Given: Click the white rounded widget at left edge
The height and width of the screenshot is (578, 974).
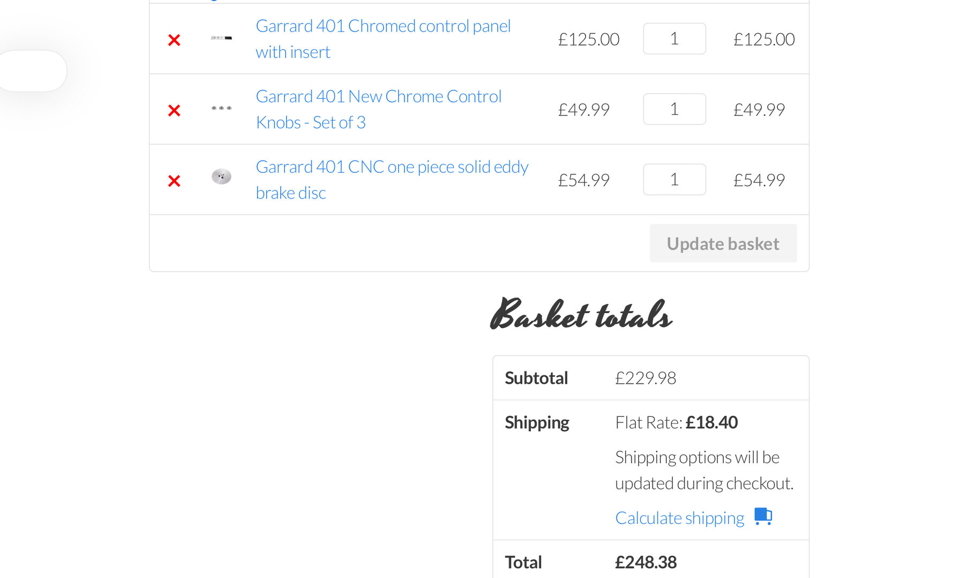Looking at the screenshot, I should [x=33, y=71].
